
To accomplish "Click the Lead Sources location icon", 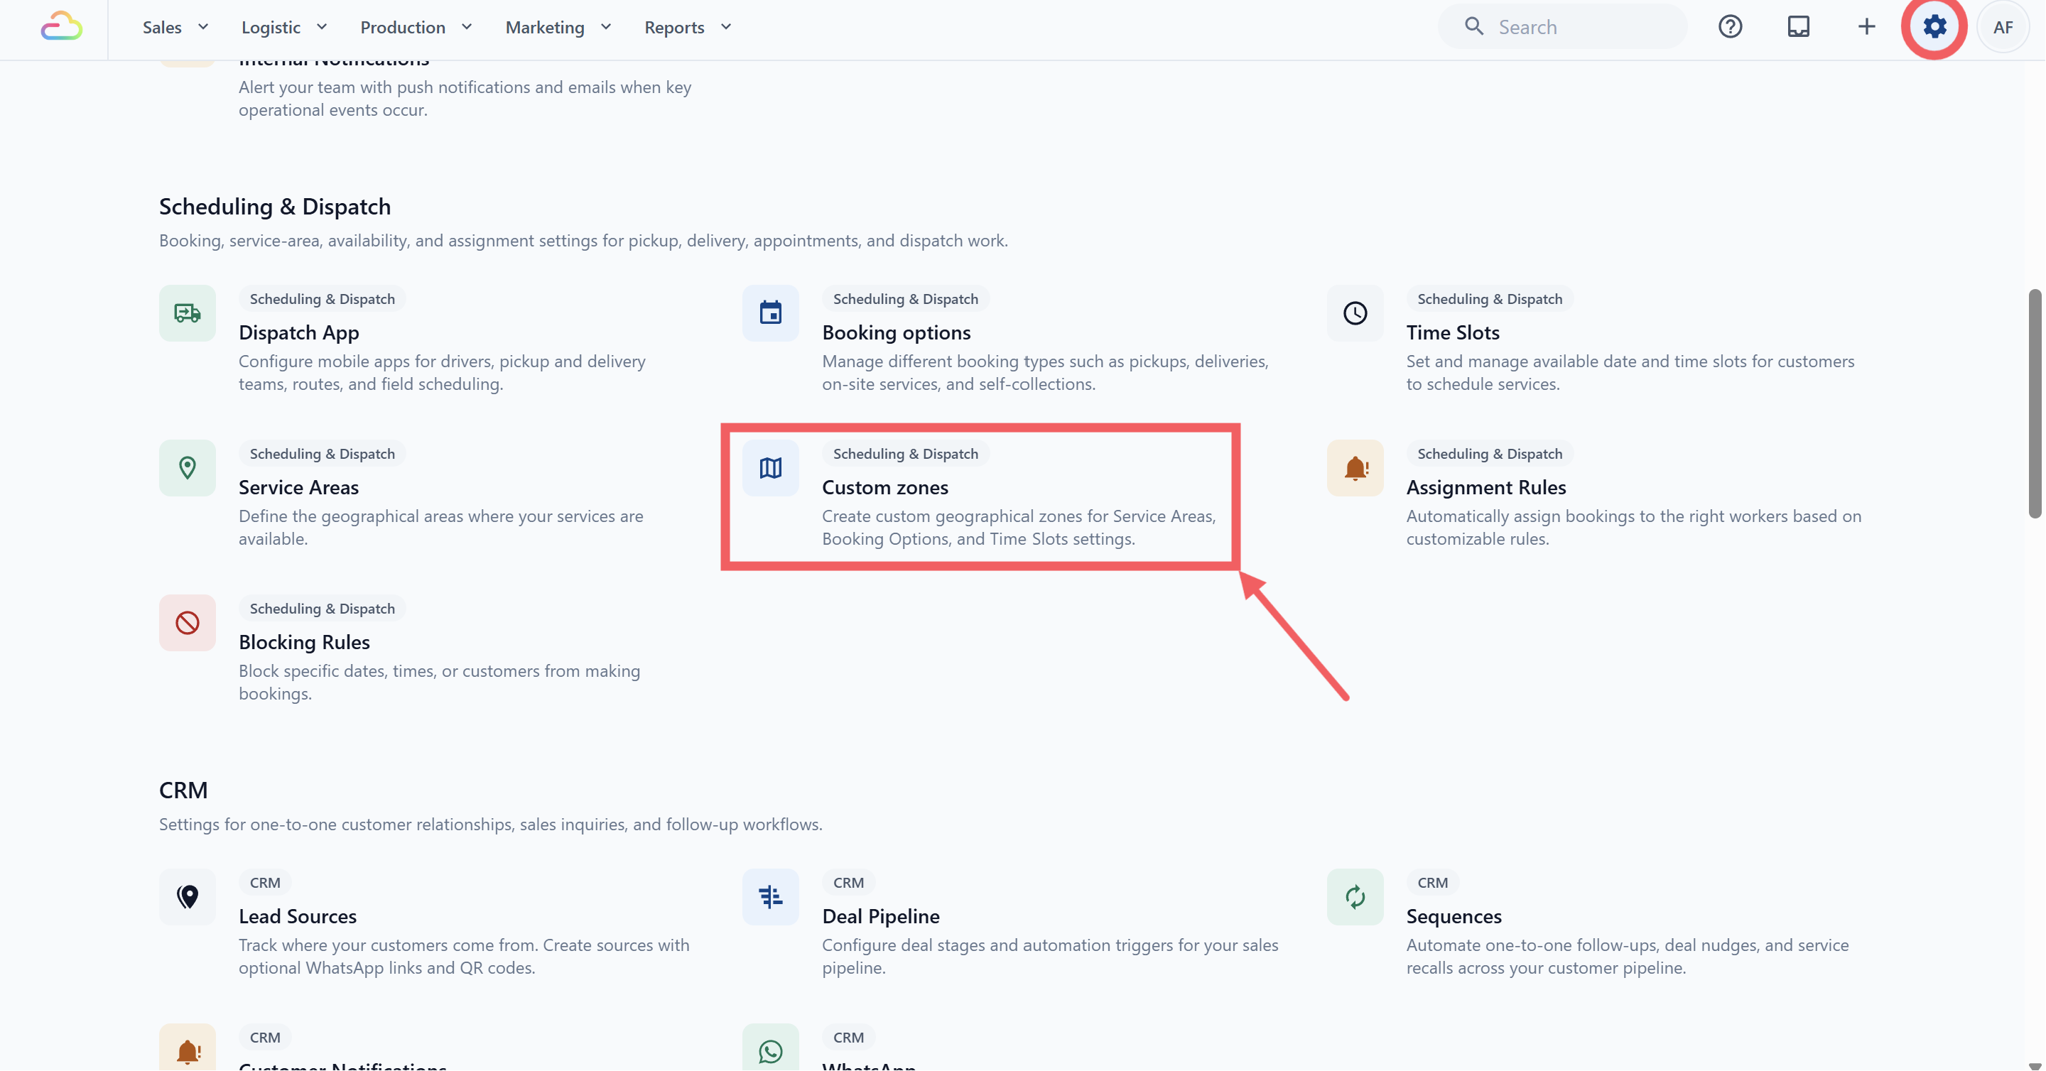I will coord(188,896).
